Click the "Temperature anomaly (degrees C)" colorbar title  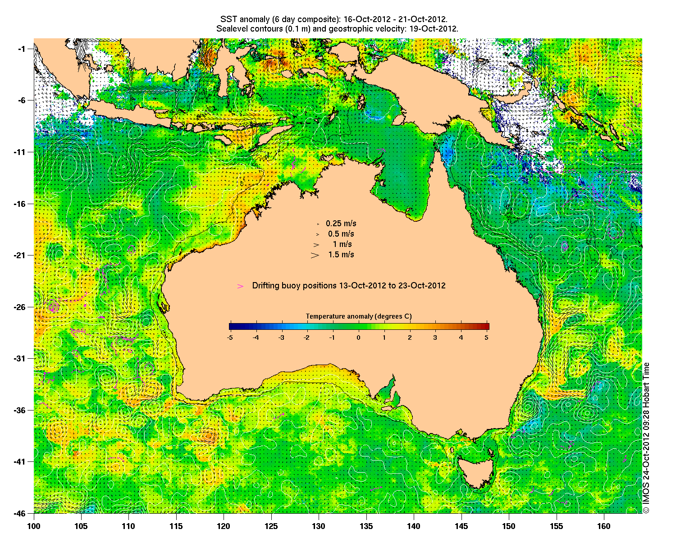coord(359,316)
